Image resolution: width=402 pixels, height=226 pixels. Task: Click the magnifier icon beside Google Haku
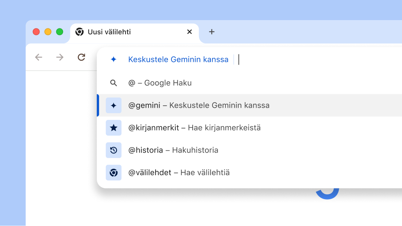[x=114, y=83]
